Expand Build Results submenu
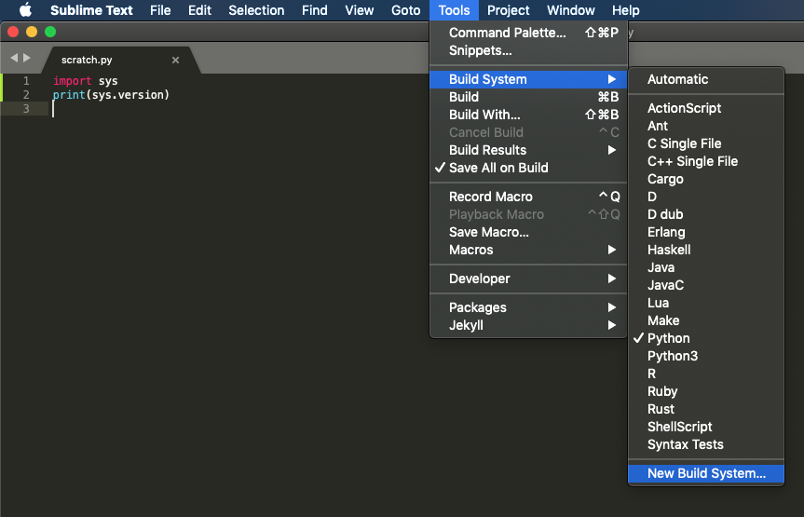 [x=528, y=150]
